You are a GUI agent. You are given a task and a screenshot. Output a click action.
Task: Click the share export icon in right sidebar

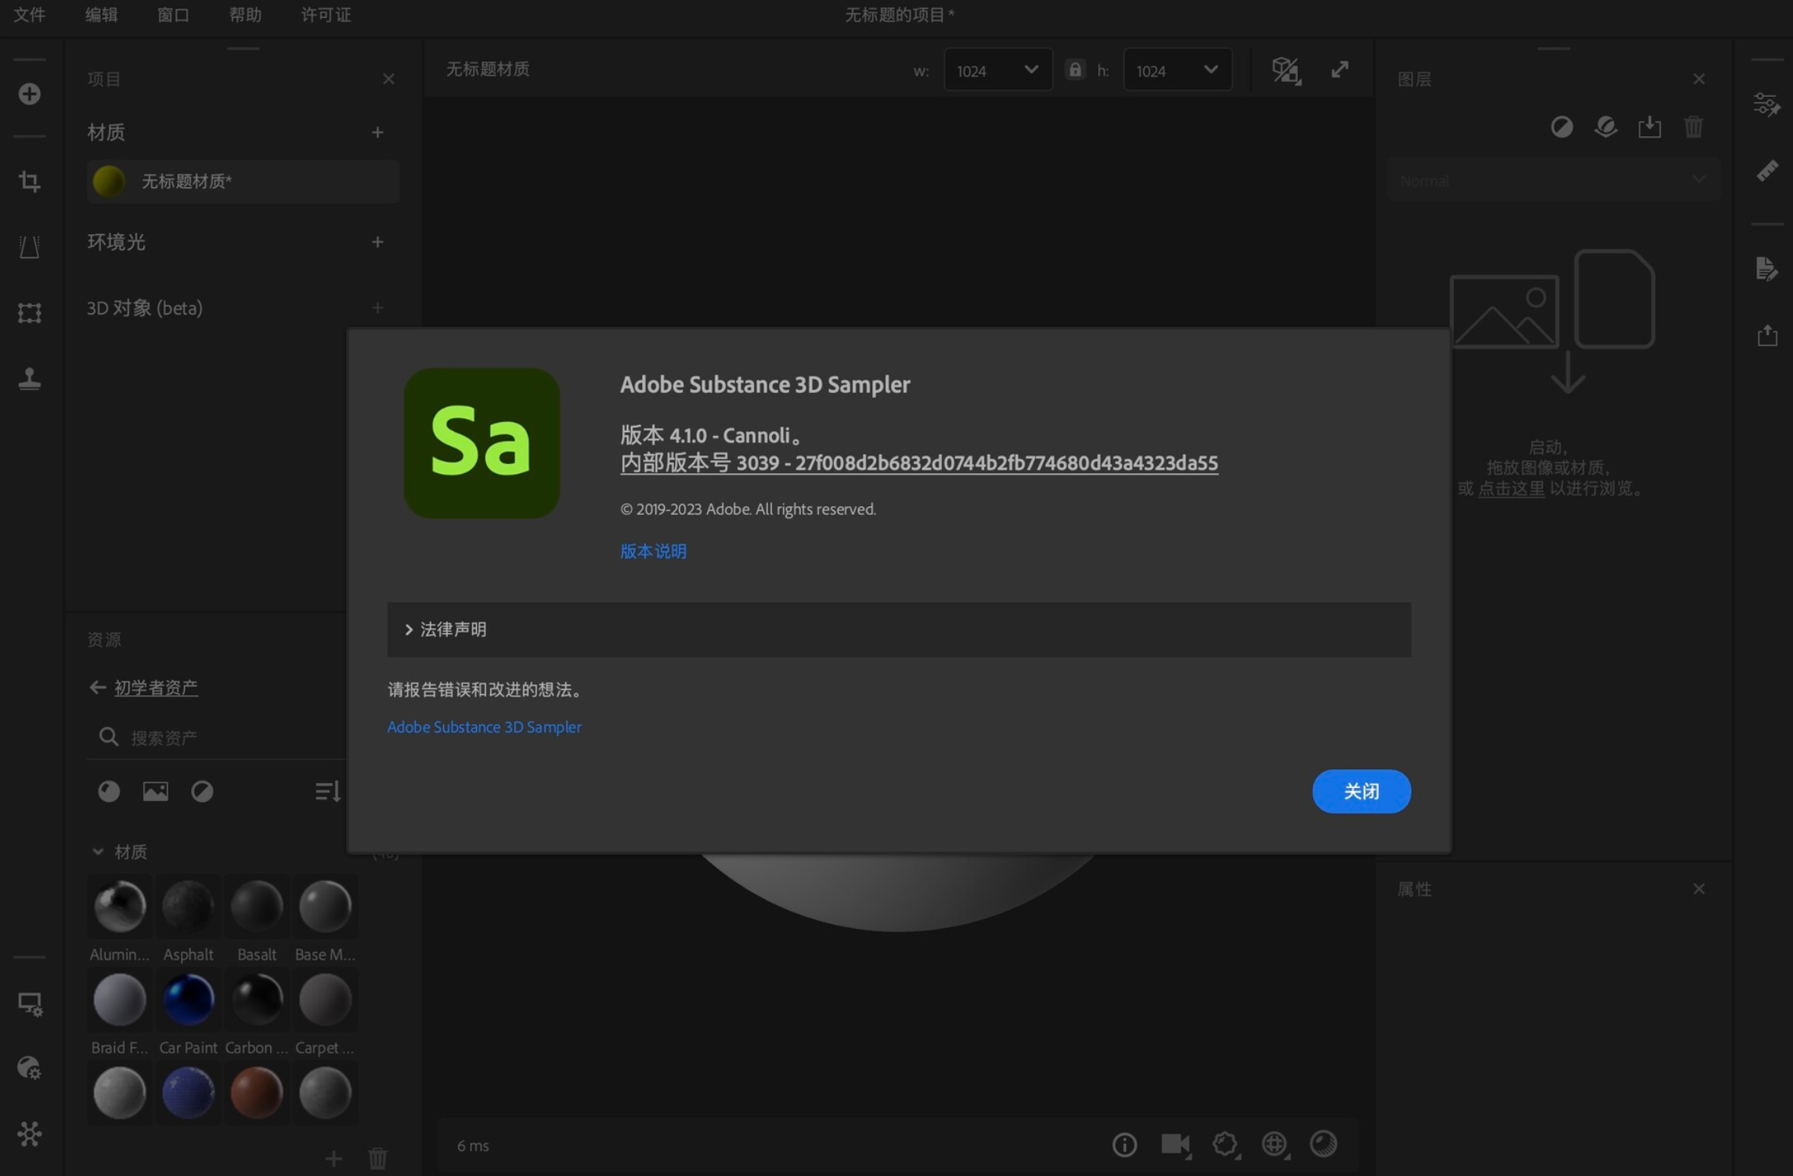pos(1767,335)
